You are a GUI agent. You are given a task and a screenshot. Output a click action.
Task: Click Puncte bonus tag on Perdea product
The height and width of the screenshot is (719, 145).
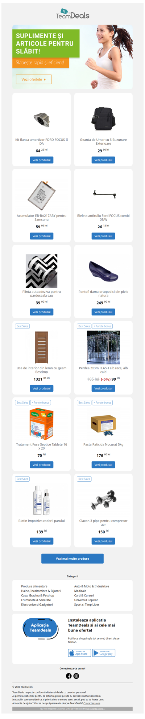click(x=103, y=326)
